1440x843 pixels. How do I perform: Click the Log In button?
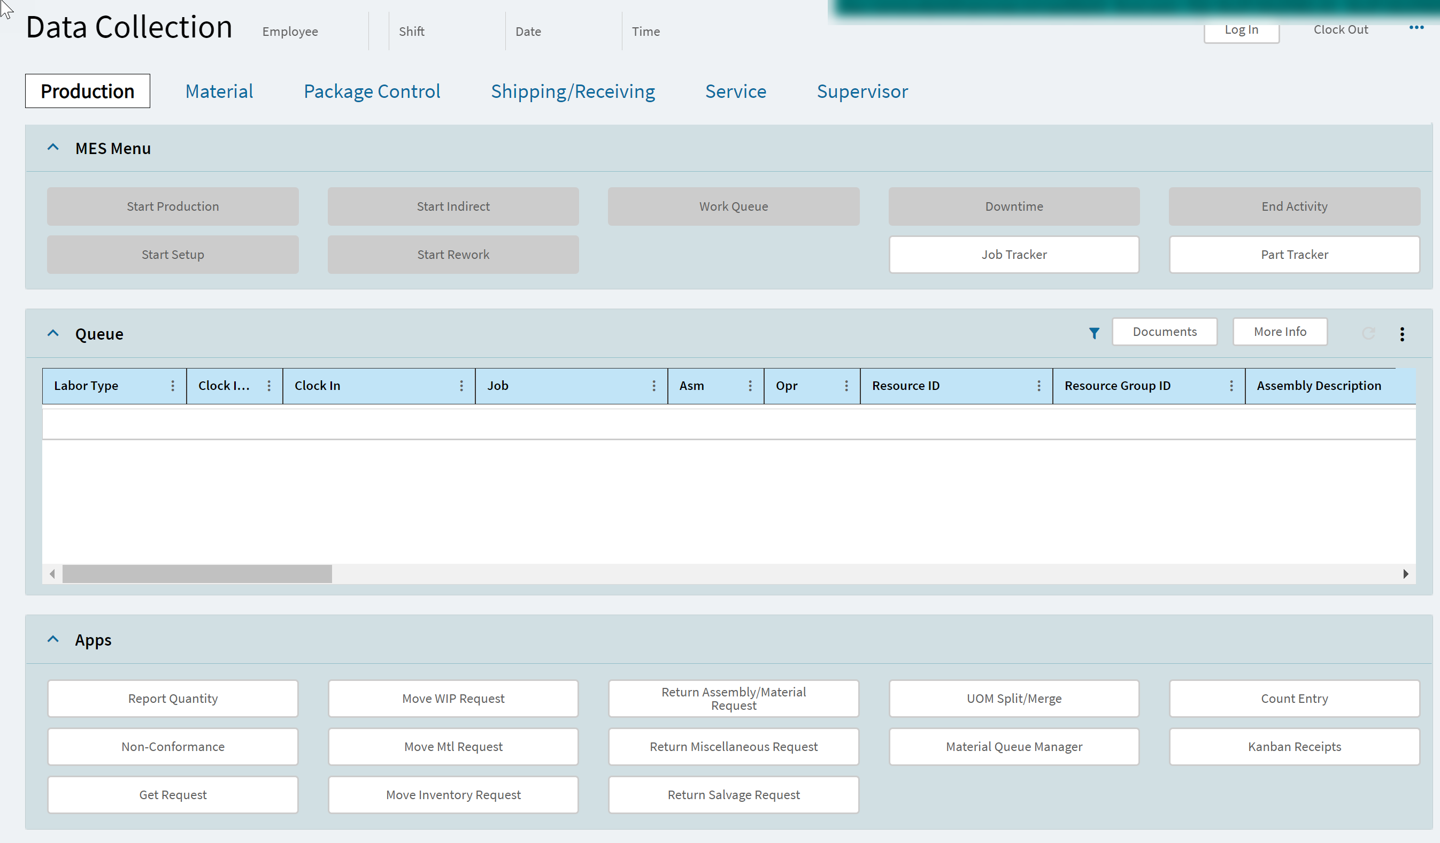pyautogui.click(x=1241, y=30)
